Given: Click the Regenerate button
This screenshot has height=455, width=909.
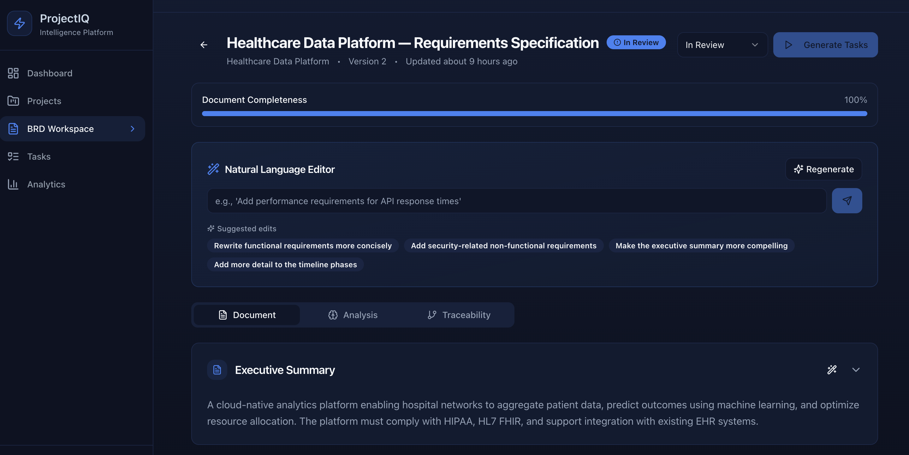Looking at the screenshot, I should click(823, 169).
